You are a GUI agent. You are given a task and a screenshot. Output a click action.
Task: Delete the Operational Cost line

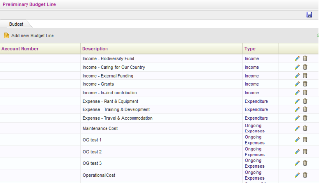click(x=305, y=175)
